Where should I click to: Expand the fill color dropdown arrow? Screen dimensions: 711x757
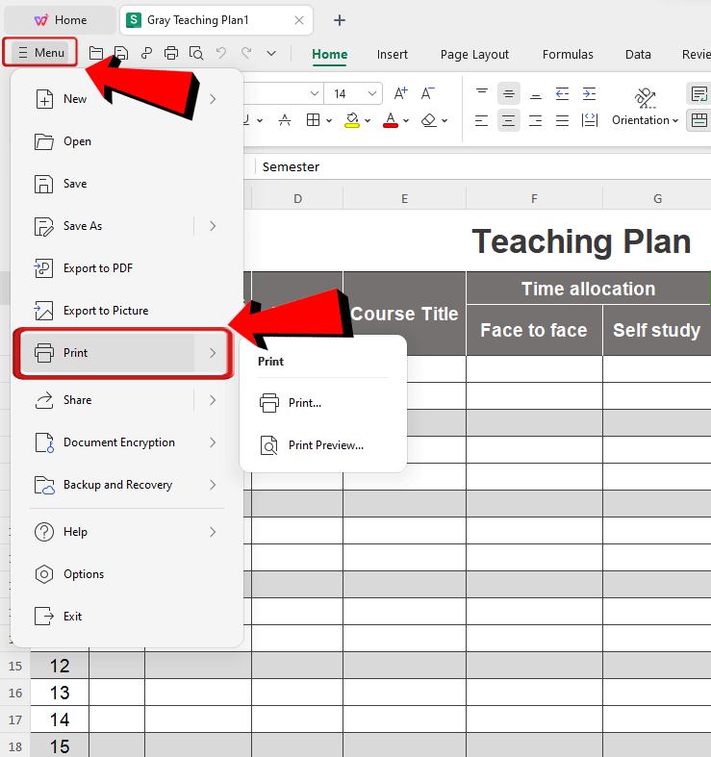pos(368,120)
